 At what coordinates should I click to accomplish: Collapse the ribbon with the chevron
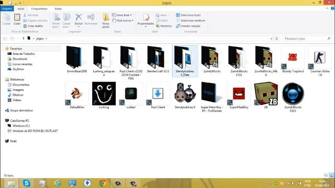click(327, 8)
